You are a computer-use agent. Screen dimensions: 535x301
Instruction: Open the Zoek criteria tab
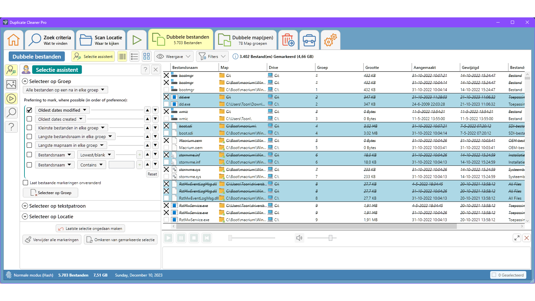point(50,40)
